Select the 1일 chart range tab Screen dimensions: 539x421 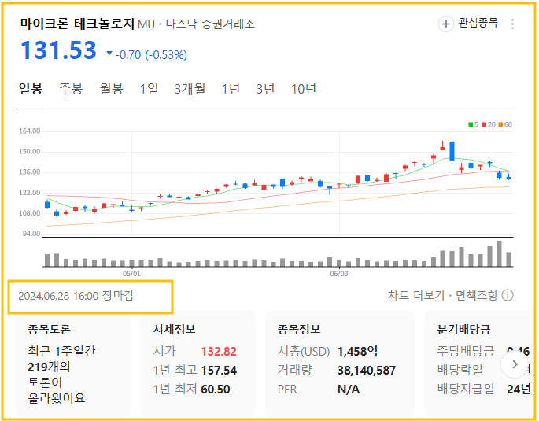point(149,89)
